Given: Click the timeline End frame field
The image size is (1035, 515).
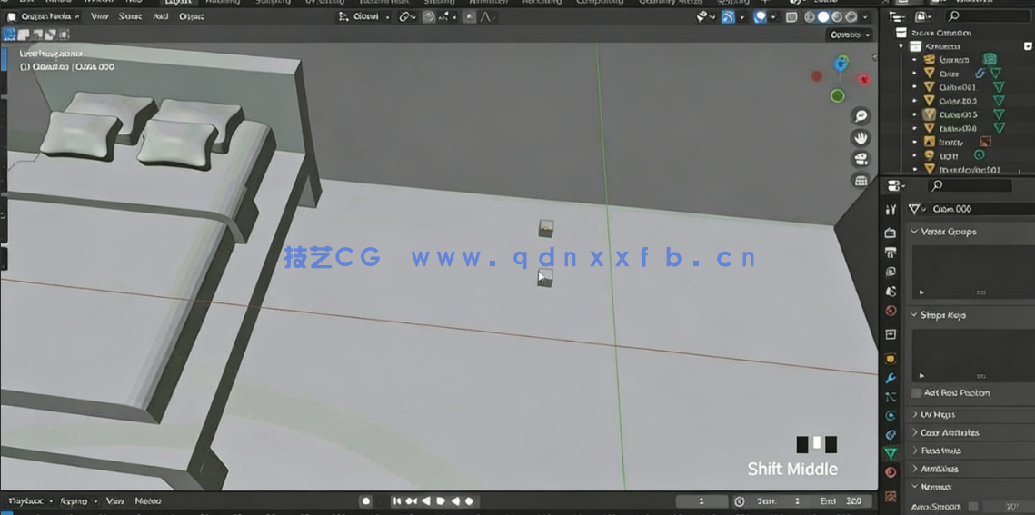Looking at the screenshot, I should click(x=841, y=501).
